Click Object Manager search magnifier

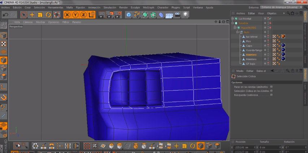(288, 13)
